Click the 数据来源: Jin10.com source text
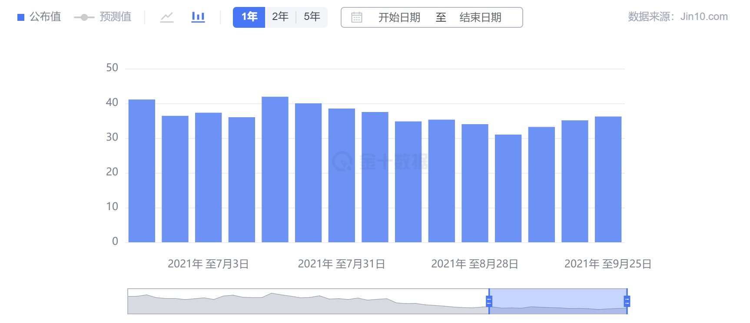The image size is (750, 323). click(678, 17)
